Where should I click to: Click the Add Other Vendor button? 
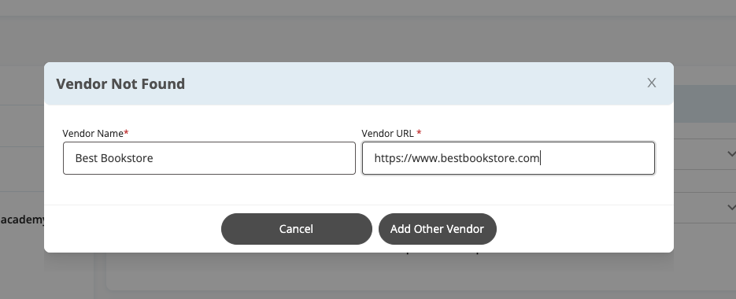438,229
